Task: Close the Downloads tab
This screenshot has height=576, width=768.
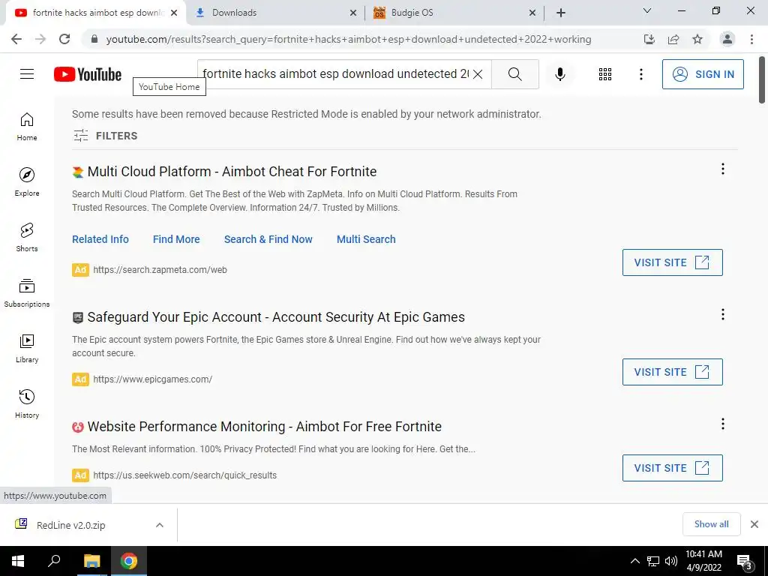Action: coord(353,13)
